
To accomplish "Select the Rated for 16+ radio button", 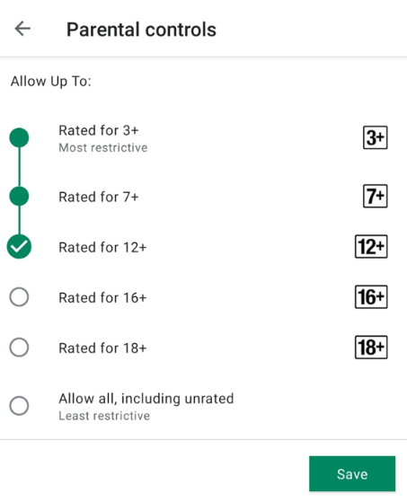I will (x=19, y=296).
